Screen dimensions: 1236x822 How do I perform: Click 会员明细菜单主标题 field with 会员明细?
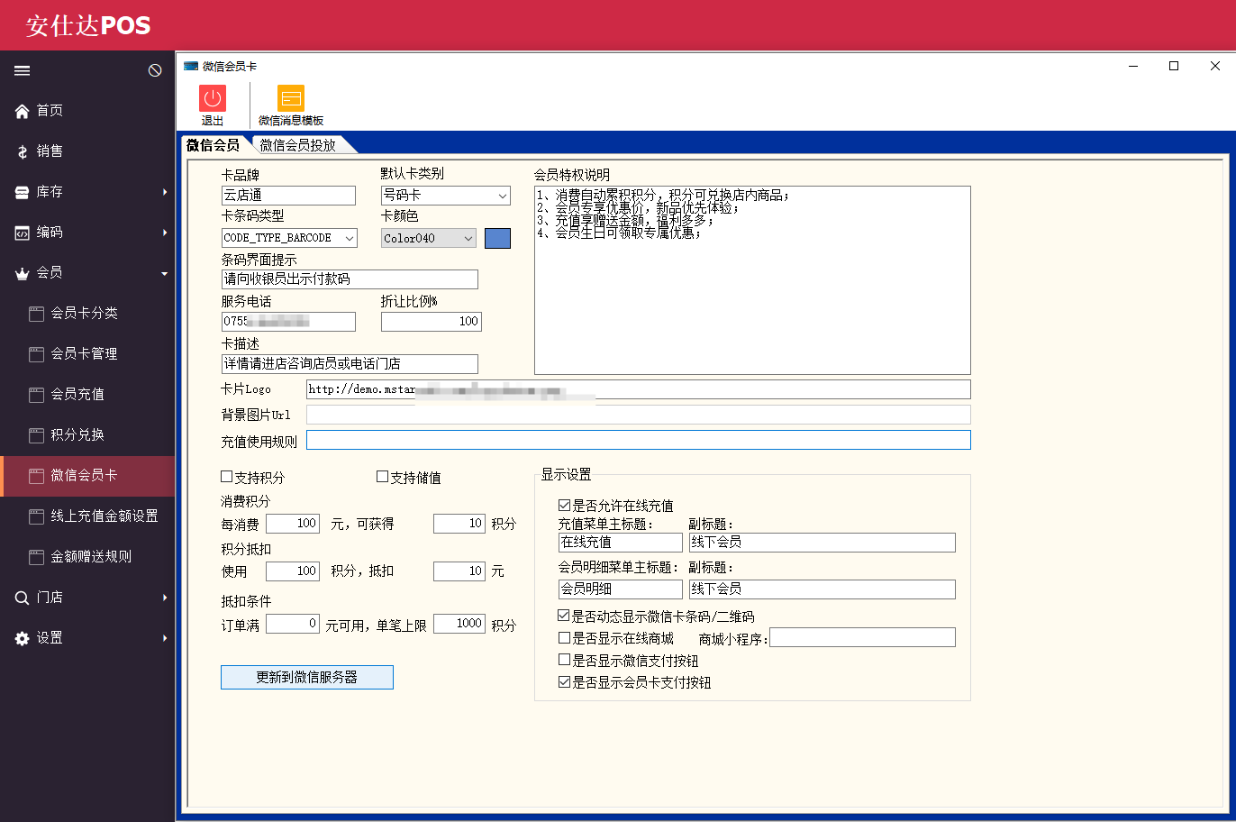click(x=621, y=589)
